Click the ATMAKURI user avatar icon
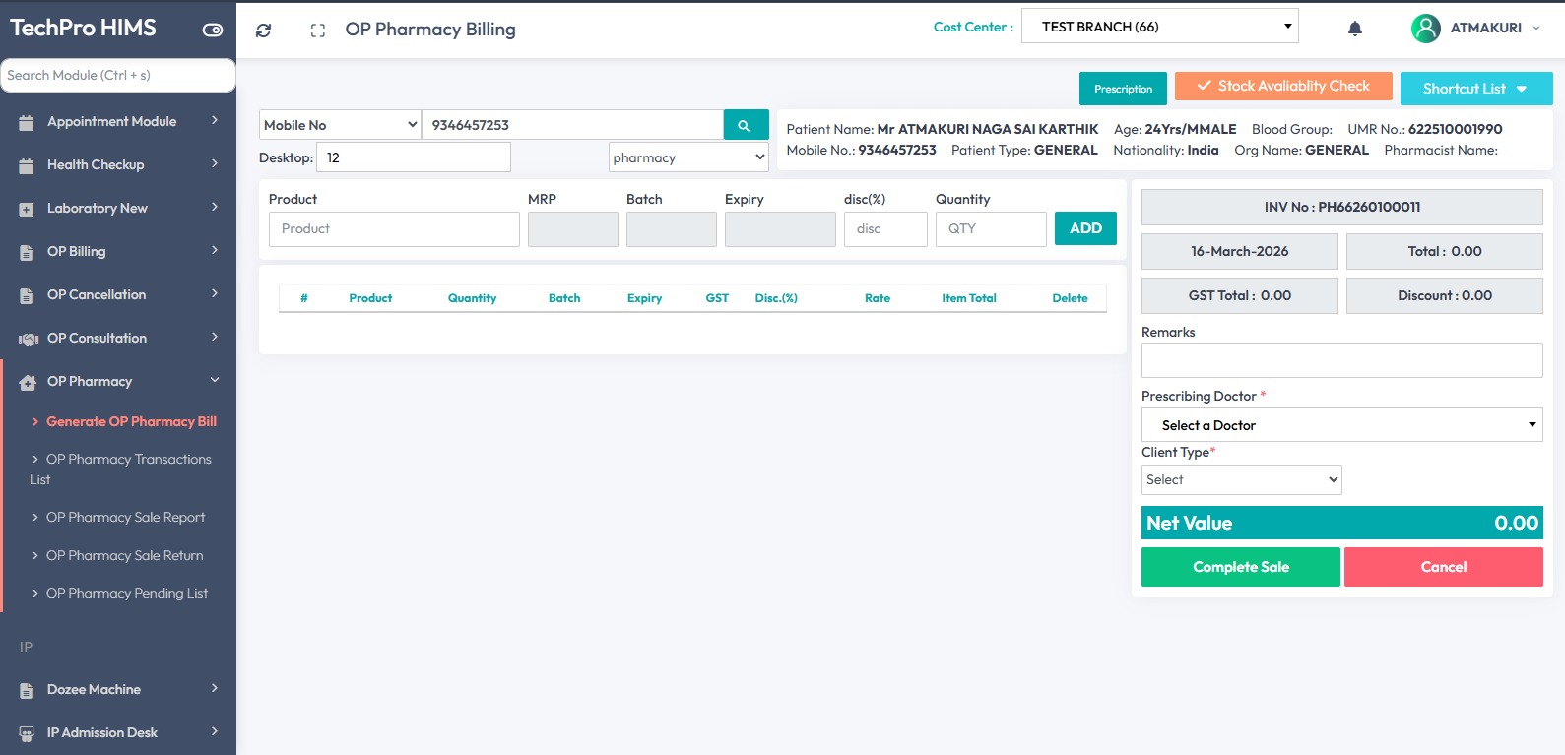1565x755 pixels. coord(1425,29)
